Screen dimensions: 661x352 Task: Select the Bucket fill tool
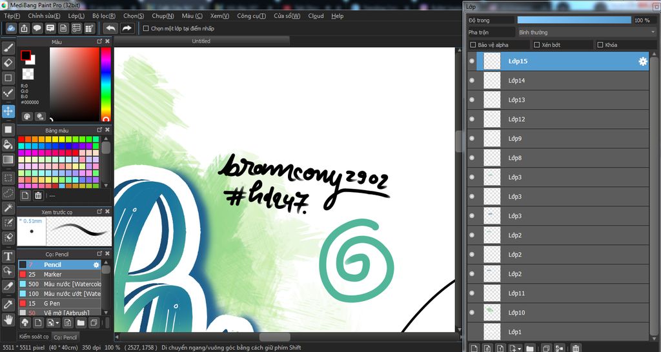pyautogui.click(x=8, y=145)
